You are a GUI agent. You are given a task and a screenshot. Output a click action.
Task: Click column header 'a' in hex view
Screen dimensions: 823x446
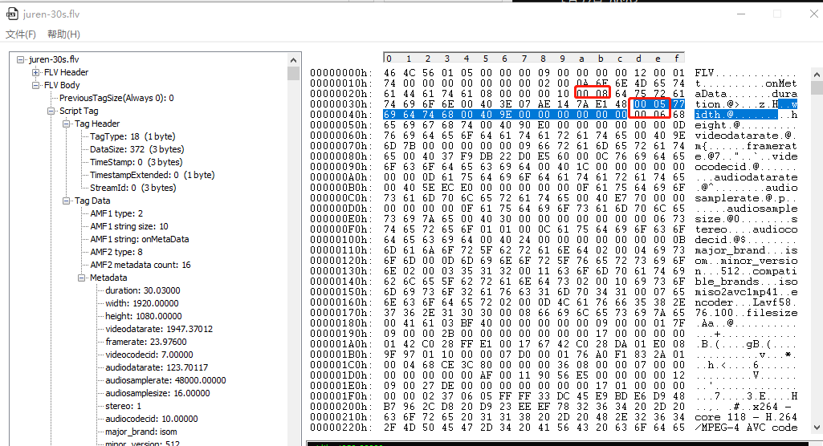tap(581, 59)
